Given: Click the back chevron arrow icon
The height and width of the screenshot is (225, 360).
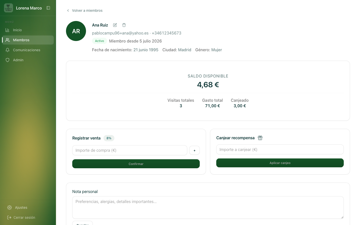Looking at the screenshot, I should pyautogui.click(x=68, y=10).
